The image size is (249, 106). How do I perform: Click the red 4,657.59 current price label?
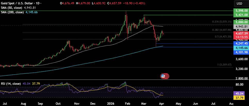240,34
